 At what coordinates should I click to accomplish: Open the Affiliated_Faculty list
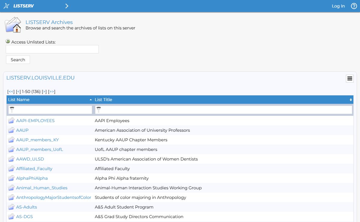coord(34,169)
